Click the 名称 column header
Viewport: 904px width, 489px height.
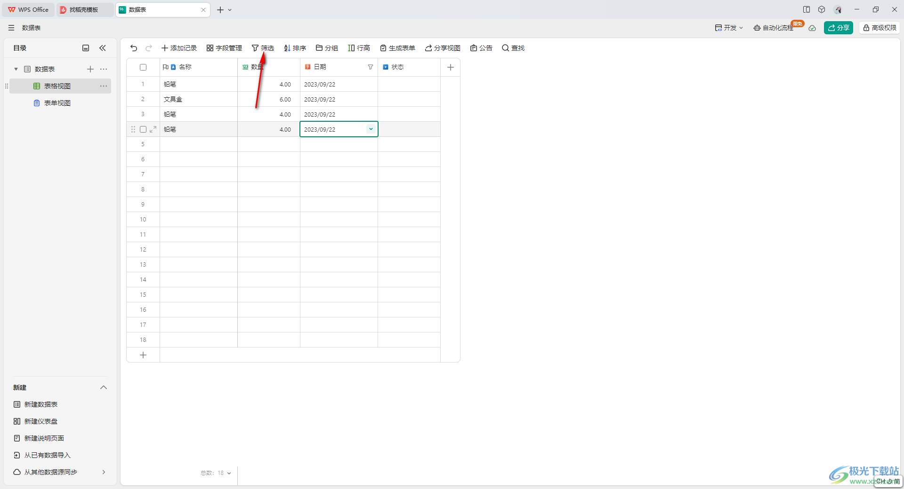point(199,67)
